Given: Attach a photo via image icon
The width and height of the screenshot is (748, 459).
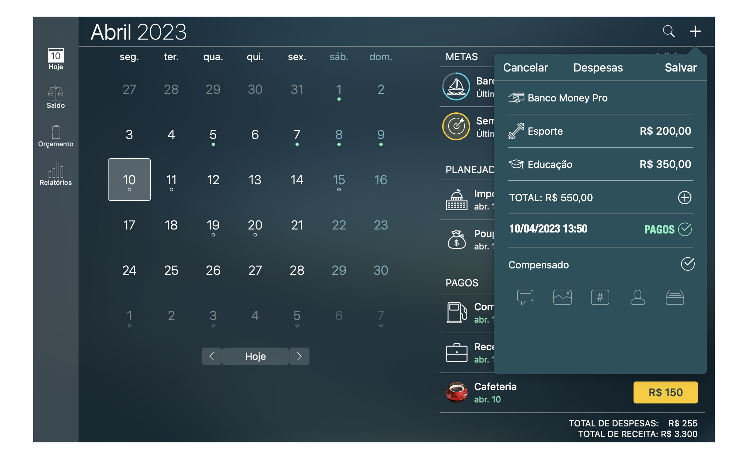Looking at the screenshot, I should point(562,297).
